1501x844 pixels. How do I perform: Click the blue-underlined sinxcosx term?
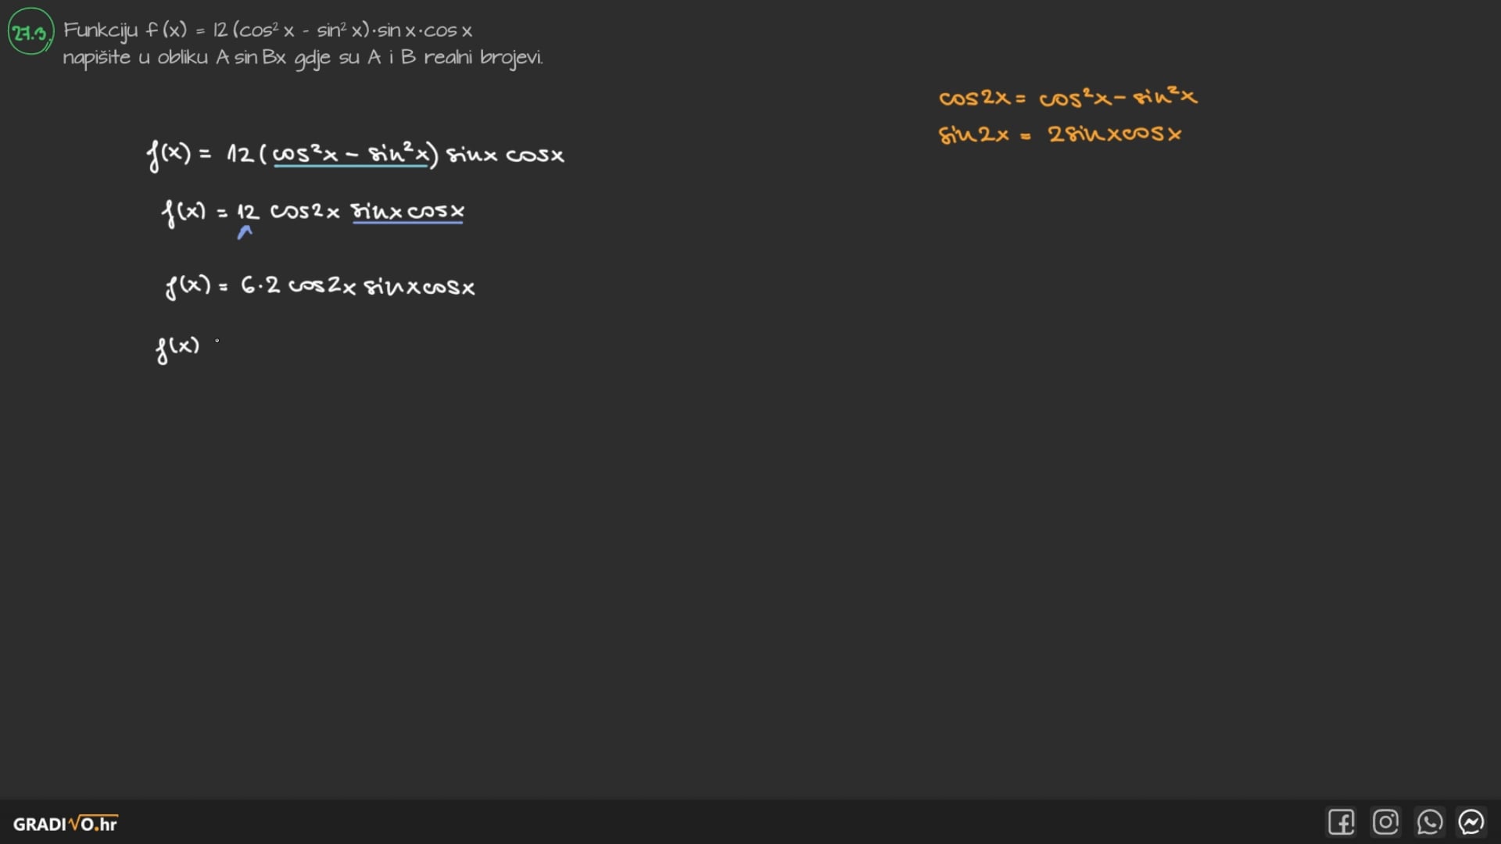coord(407,212)
